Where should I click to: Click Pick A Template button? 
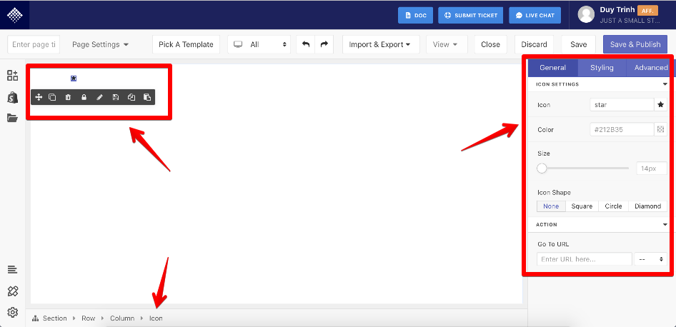tap(186, 44)
